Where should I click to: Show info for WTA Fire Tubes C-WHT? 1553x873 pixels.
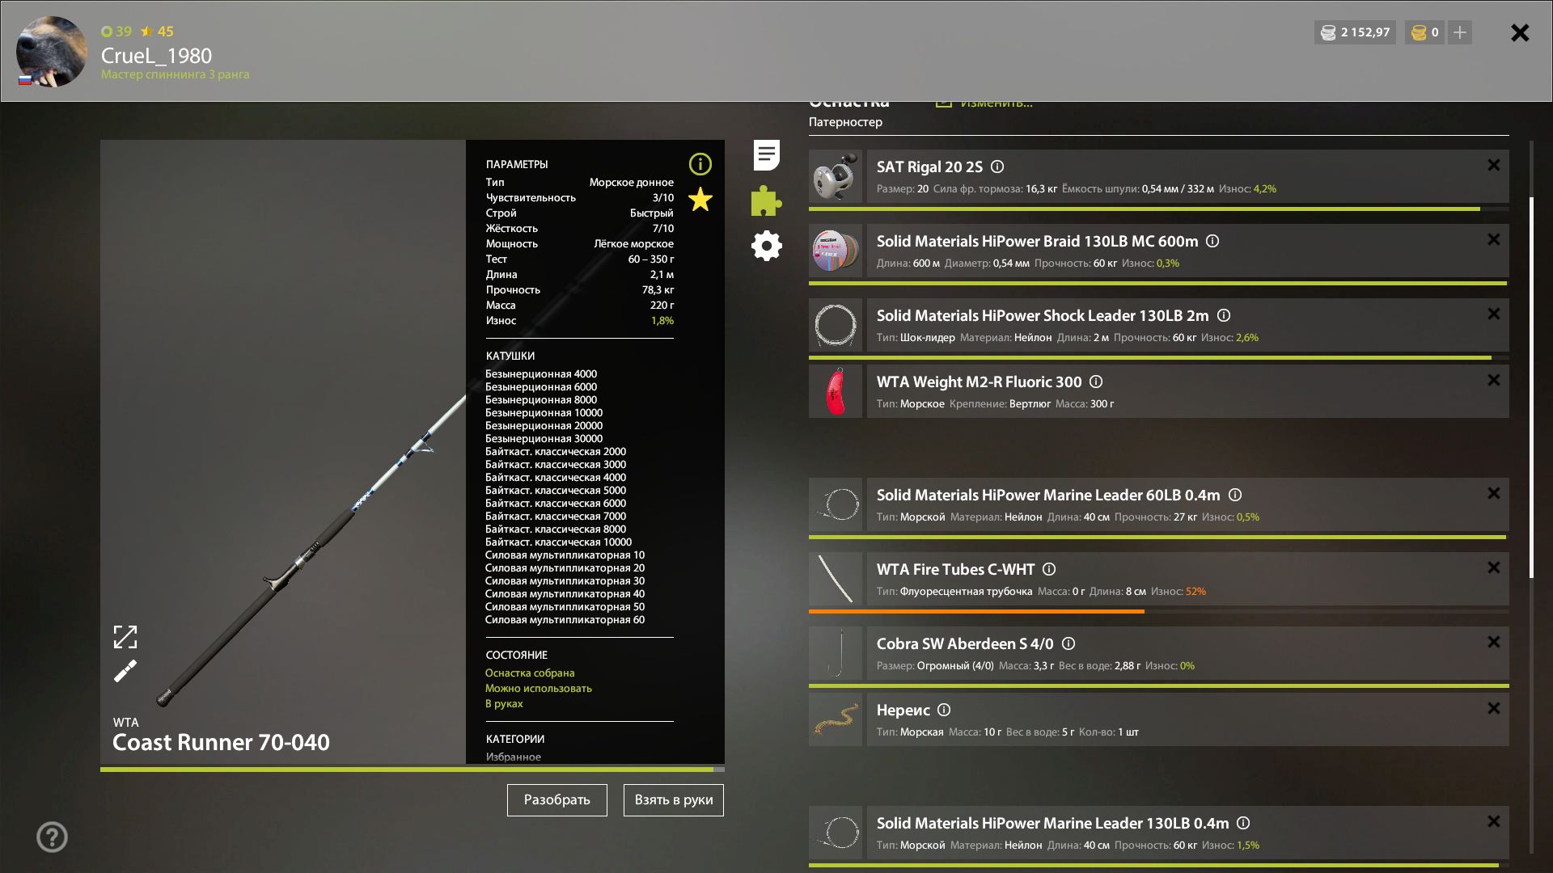[1049, 570]
